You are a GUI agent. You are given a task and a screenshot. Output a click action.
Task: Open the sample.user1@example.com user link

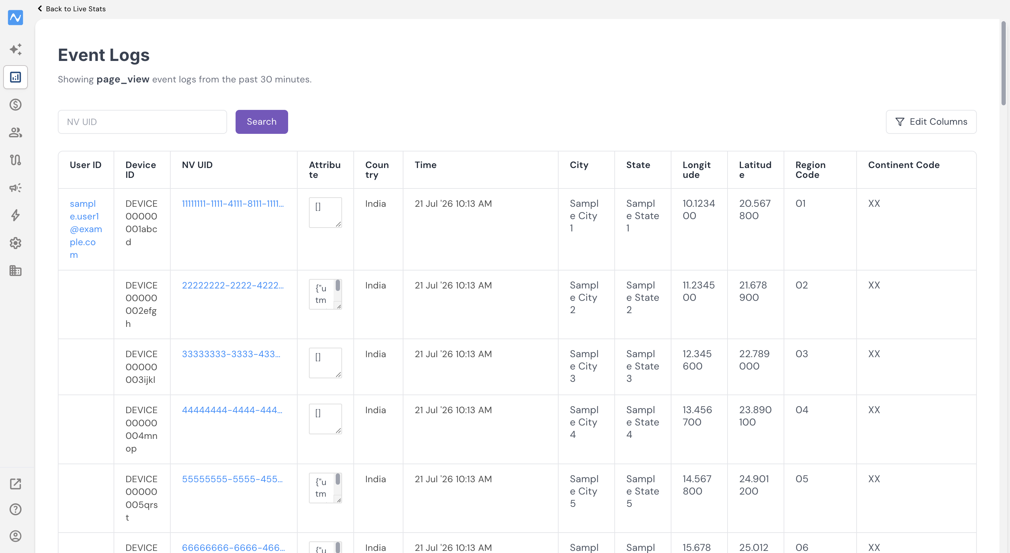85,229
